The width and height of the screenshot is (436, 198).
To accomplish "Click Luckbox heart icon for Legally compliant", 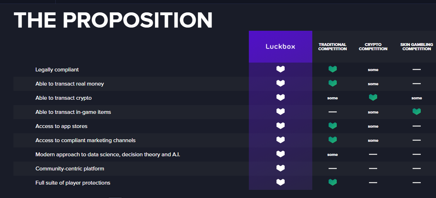I will 280,69.
